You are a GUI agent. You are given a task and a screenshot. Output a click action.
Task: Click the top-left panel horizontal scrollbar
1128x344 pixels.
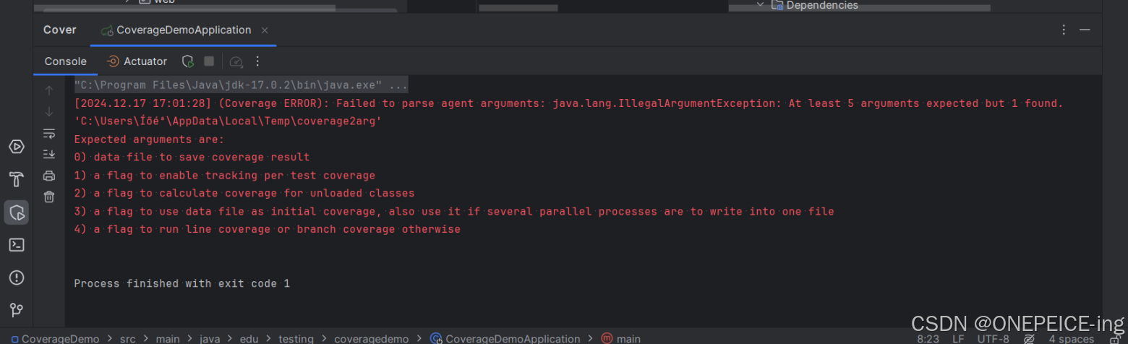[184, 9]
